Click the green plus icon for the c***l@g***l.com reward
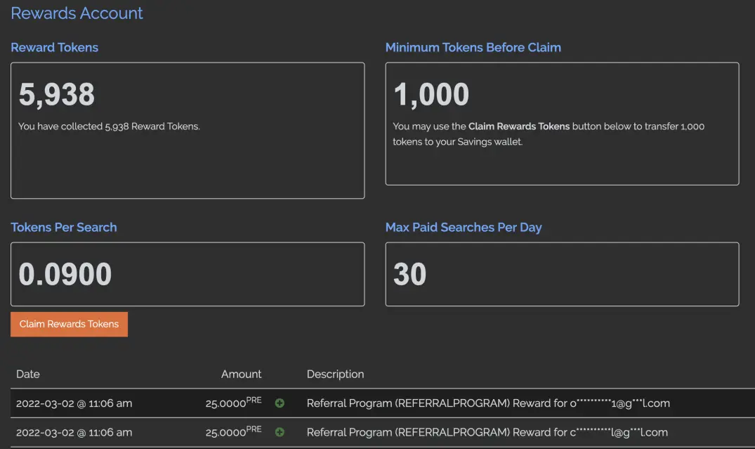 pos(280,432)
